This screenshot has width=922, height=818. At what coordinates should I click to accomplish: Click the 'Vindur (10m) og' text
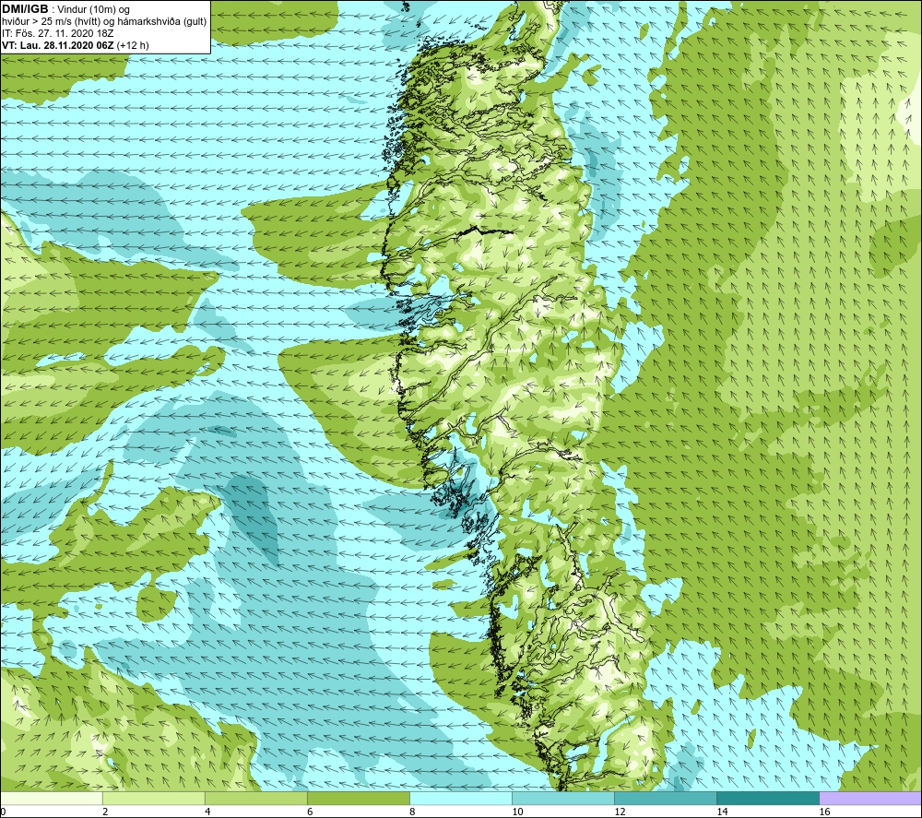coord(95,10)
